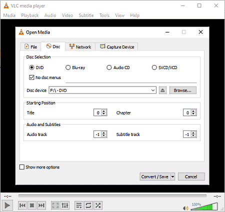The width and height of the screenshot is (225, 212).
Task: Open the Media menu
Action: click(x=9, y=15)
